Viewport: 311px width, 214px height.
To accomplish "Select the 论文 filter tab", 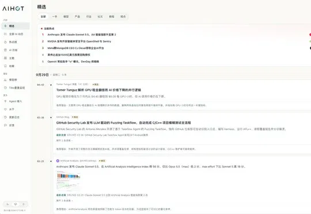I will tap(100, 17).
